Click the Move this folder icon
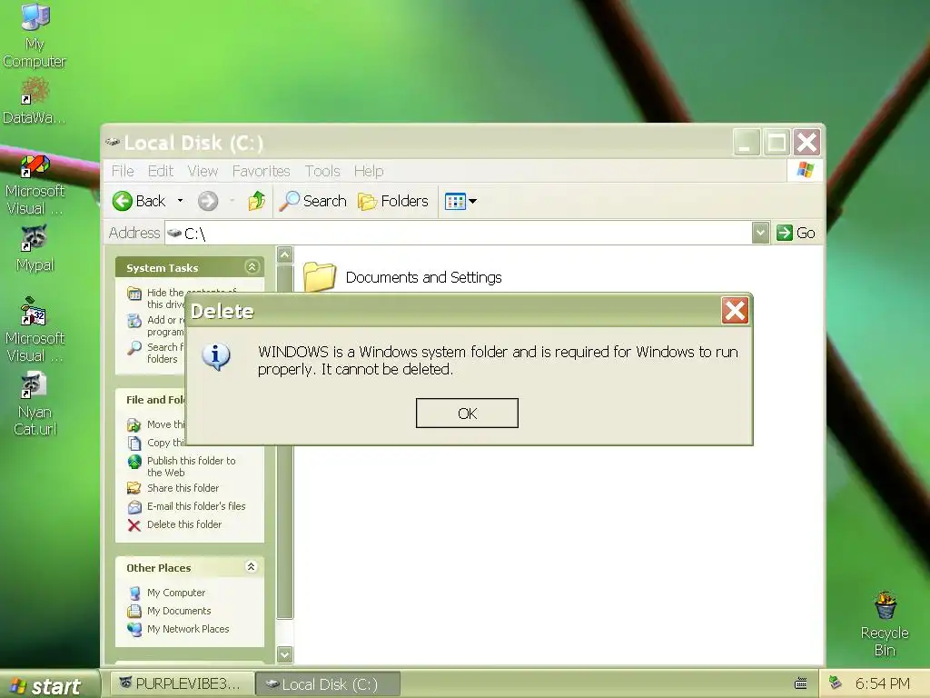The height and width of the screenshot is (698, 930). pyautogui.click(x=134, y=425)
